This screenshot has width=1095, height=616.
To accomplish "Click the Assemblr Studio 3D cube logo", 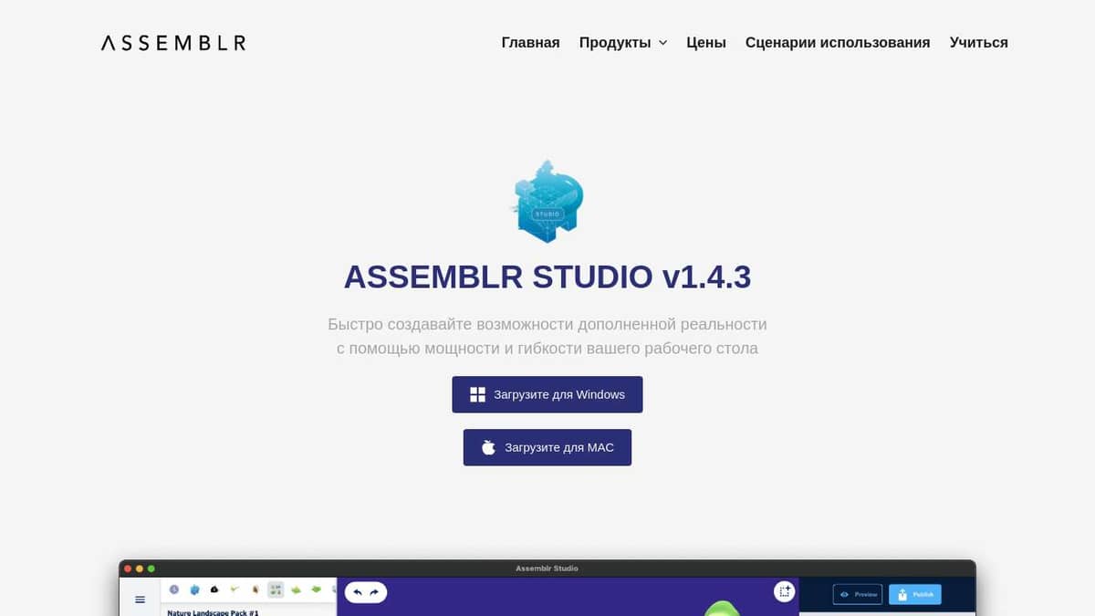I will pos(547,201).
